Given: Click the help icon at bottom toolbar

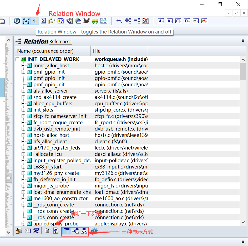Looking at the screenshot, I should pos(28,231).
